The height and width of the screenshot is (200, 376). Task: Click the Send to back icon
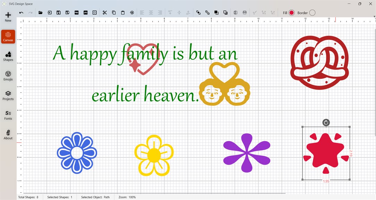coord(225,13)
